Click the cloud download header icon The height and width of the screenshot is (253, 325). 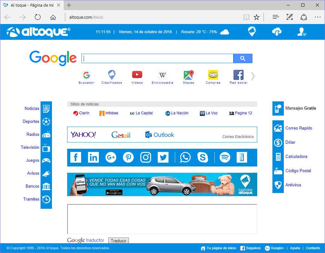[277, 32]
